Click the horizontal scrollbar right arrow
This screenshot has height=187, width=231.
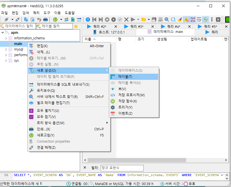click(x=226, y=160)
